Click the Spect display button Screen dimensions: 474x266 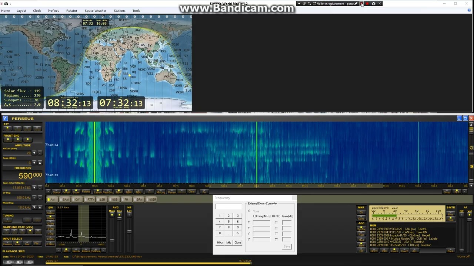pos(56,191)
